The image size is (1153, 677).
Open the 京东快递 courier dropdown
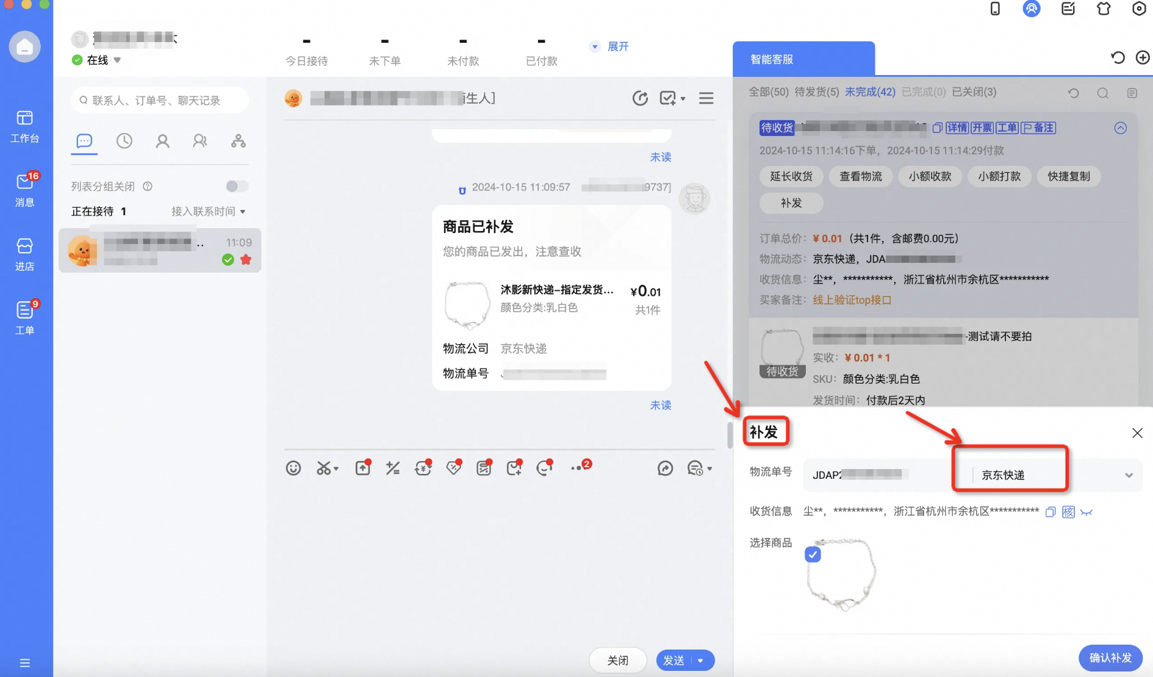tap(1057, 475)
